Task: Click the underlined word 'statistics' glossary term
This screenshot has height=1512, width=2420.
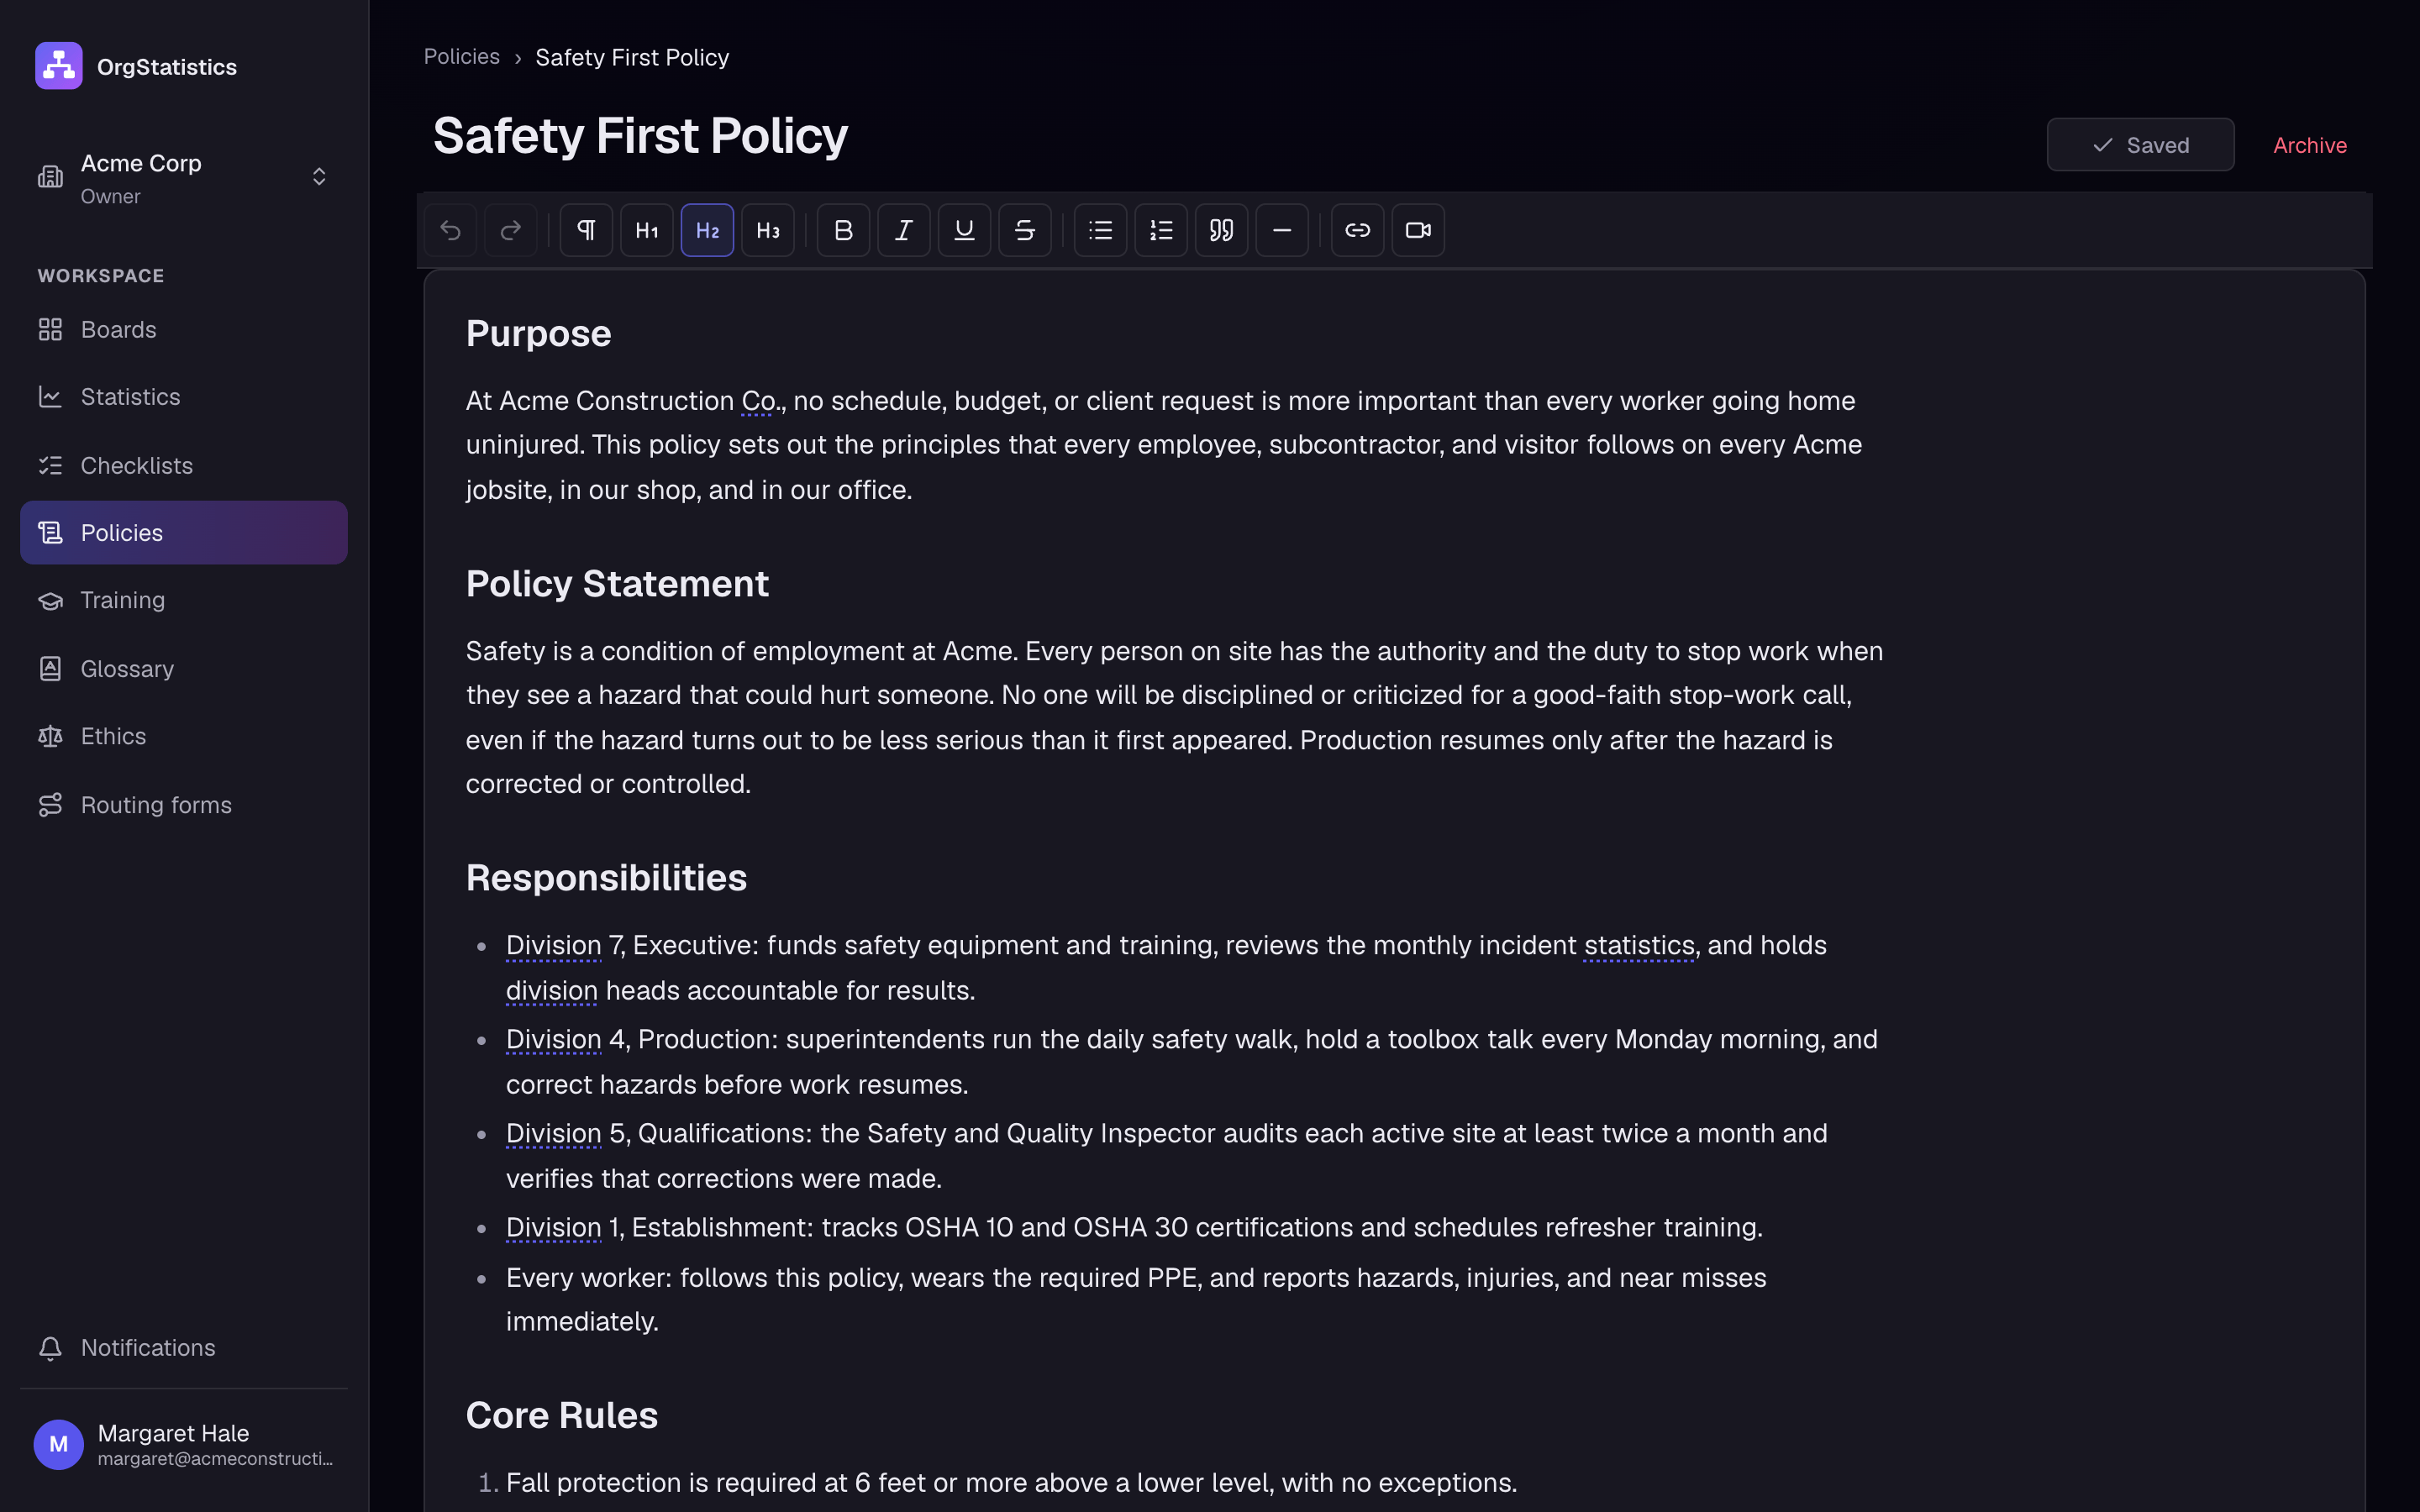Action: click(x=1639, y=945)
